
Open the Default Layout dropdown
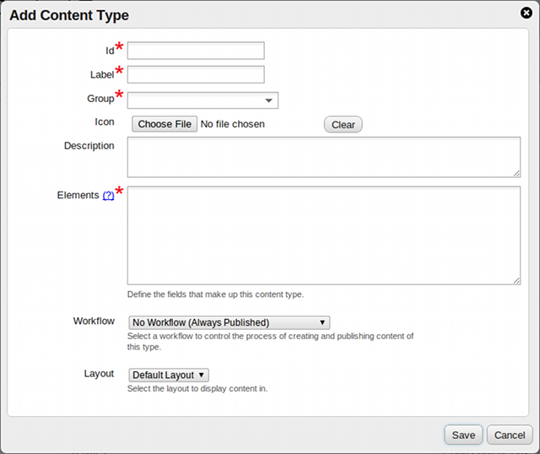pos(168,375)
